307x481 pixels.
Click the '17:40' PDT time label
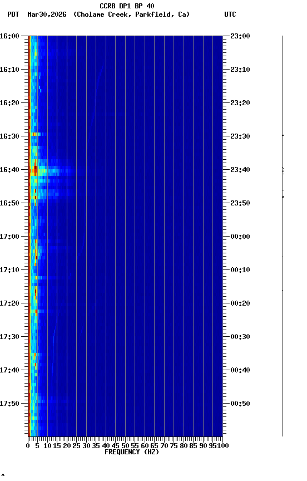(x=9, y=371)
